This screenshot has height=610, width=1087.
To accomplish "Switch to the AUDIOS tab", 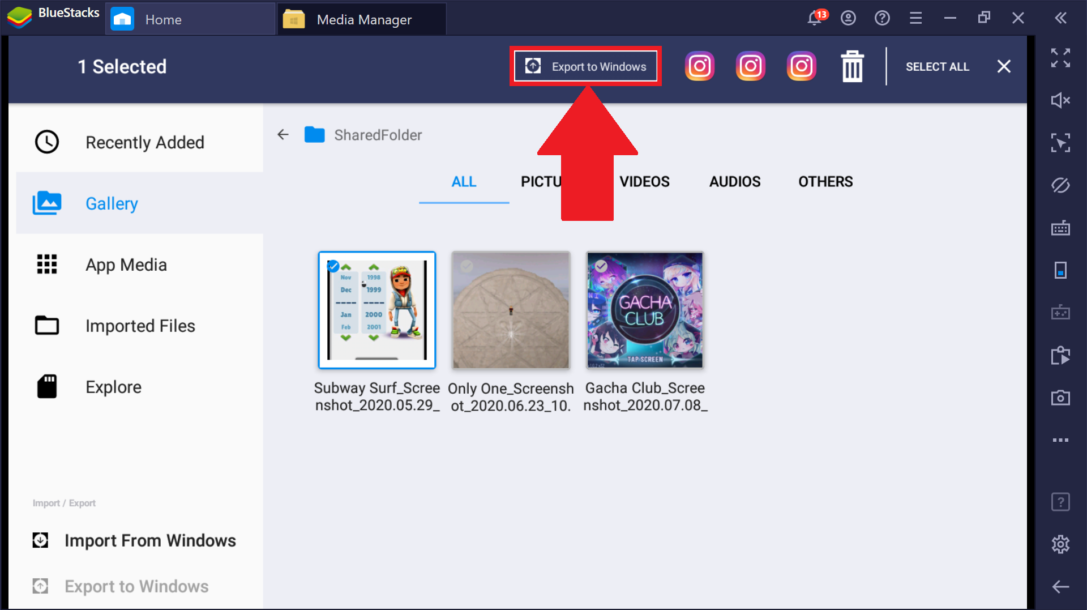I will click(x=735, y=182).
